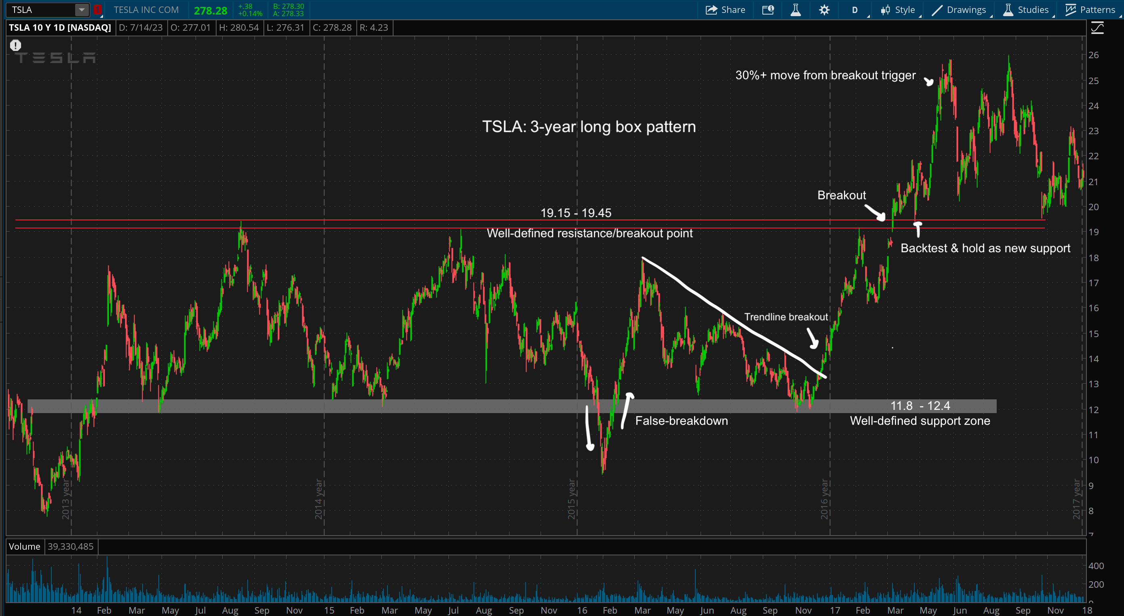Click the candlestick Style icon
This screenshot has width=1124, height=616.
(885, 10)
